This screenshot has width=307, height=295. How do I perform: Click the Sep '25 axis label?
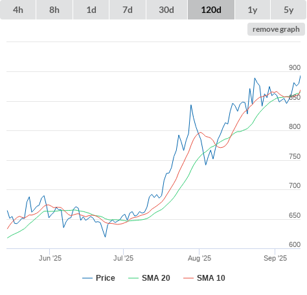pyautogui.click(x=275, y=258)
